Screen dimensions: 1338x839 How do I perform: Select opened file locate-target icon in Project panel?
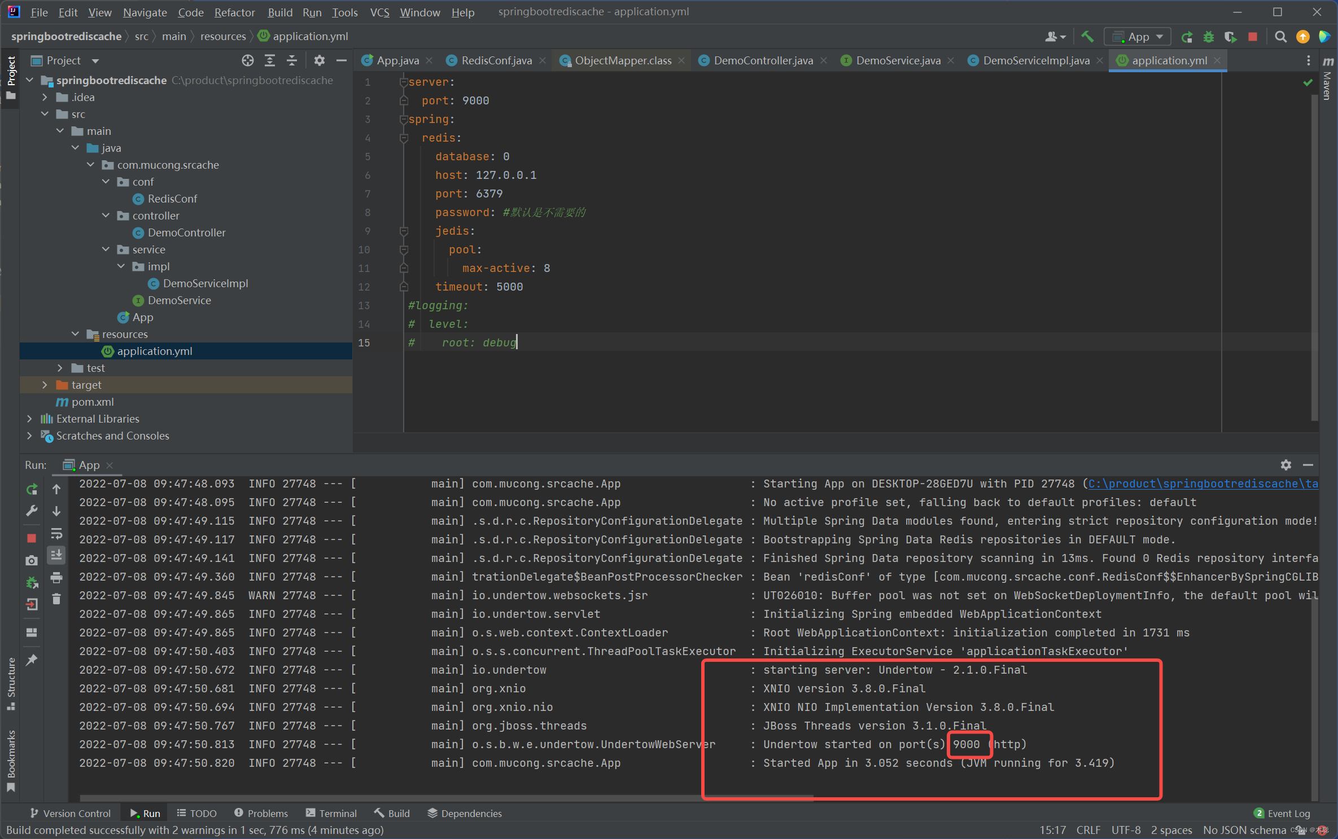pyautogui.click(x=248, y=60)
